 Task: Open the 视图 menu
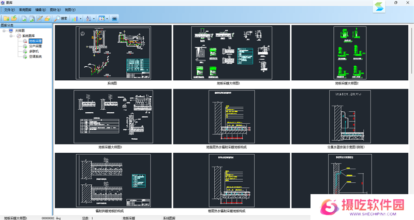pyautogui.click(x=70, y=10)
